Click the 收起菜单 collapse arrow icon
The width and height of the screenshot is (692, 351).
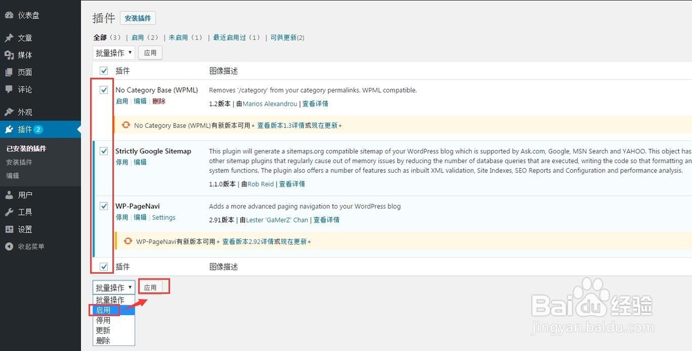pyautogui.click(x=9, y=247)
